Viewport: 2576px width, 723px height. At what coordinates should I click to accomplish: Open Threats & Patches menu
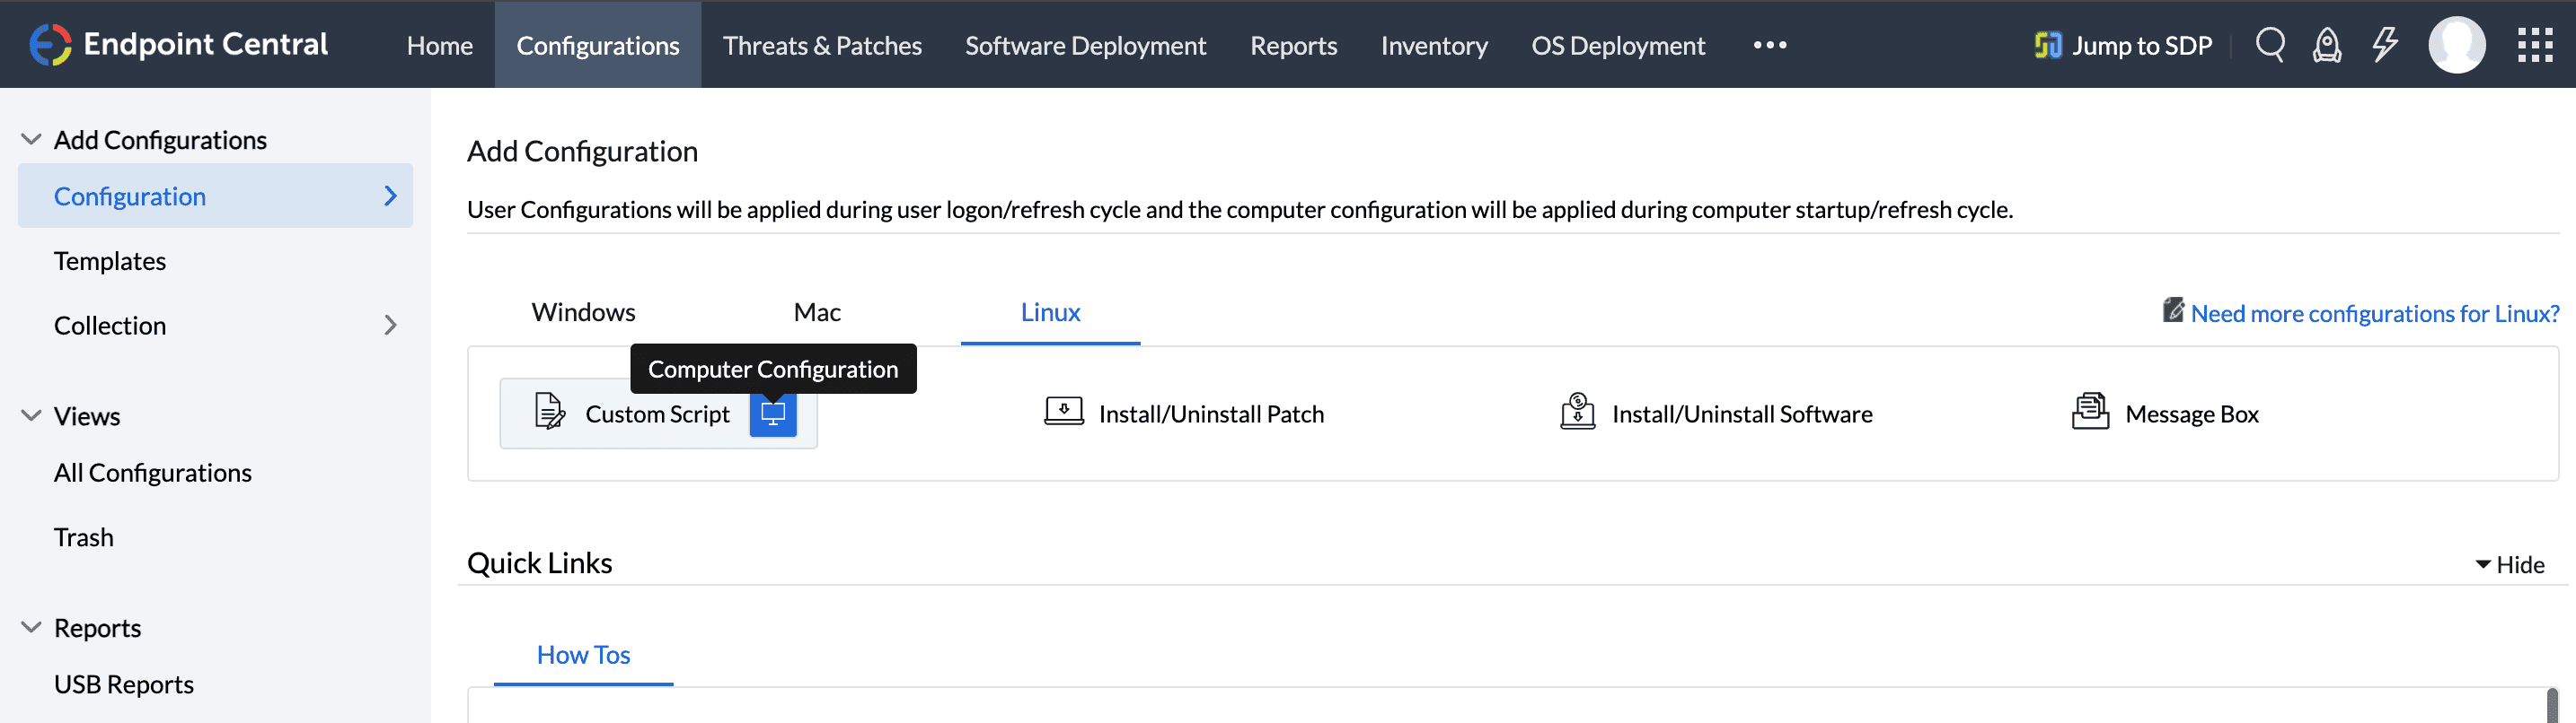coord(822,45)
